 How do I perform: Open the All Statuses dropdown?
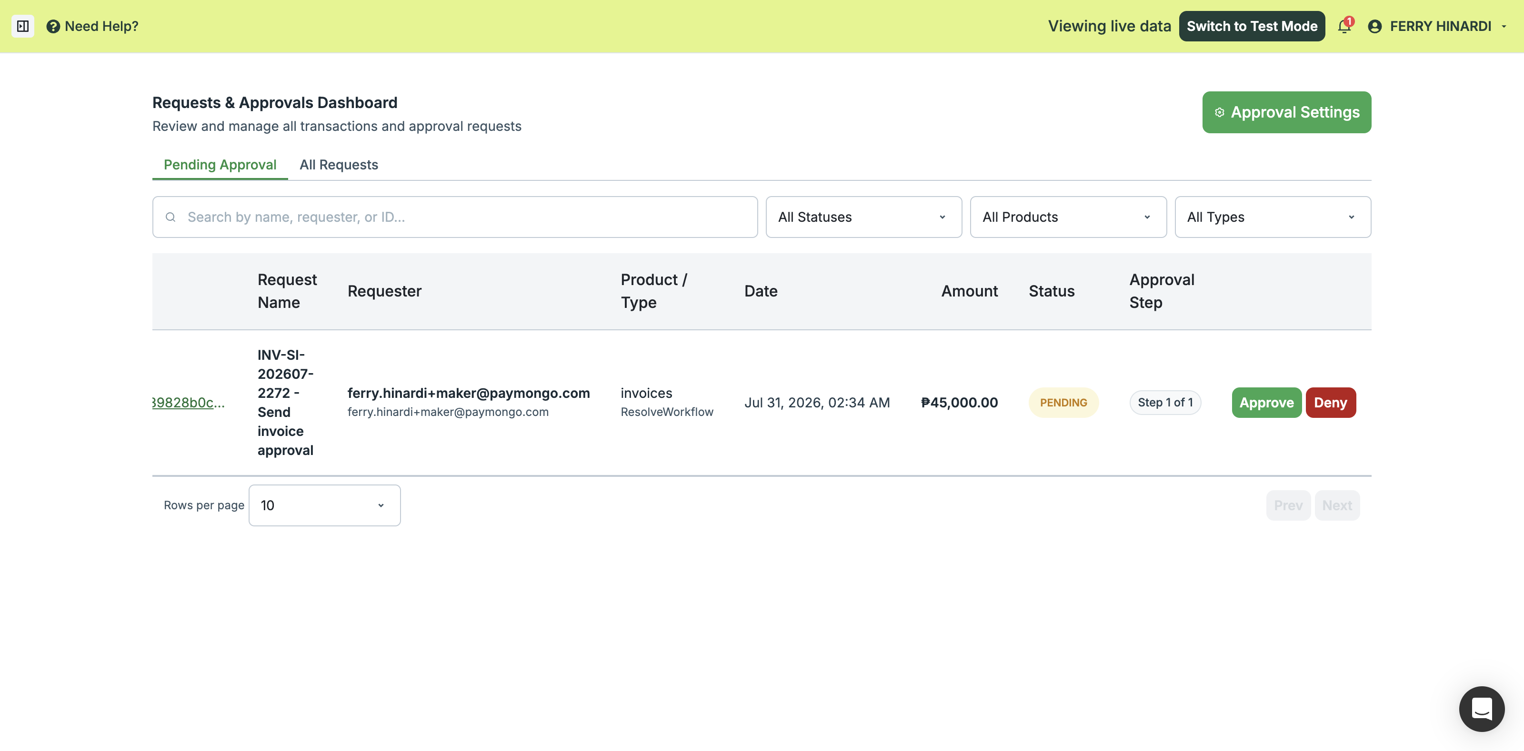(x=864, y=217)
